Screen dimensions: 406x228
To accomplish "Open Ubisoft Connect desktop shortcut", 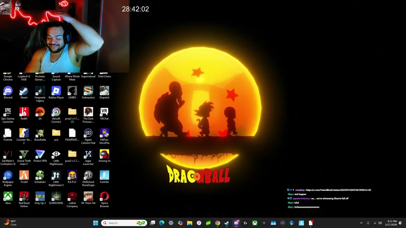I will (x=56, y=116).
